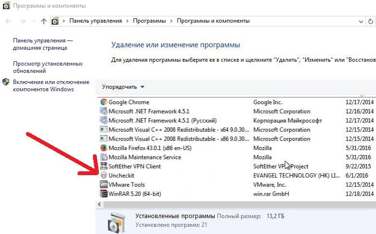Click the SoftEther VPN Client icon
Viewport: 376px width, 234px height.
coord(103,166)
